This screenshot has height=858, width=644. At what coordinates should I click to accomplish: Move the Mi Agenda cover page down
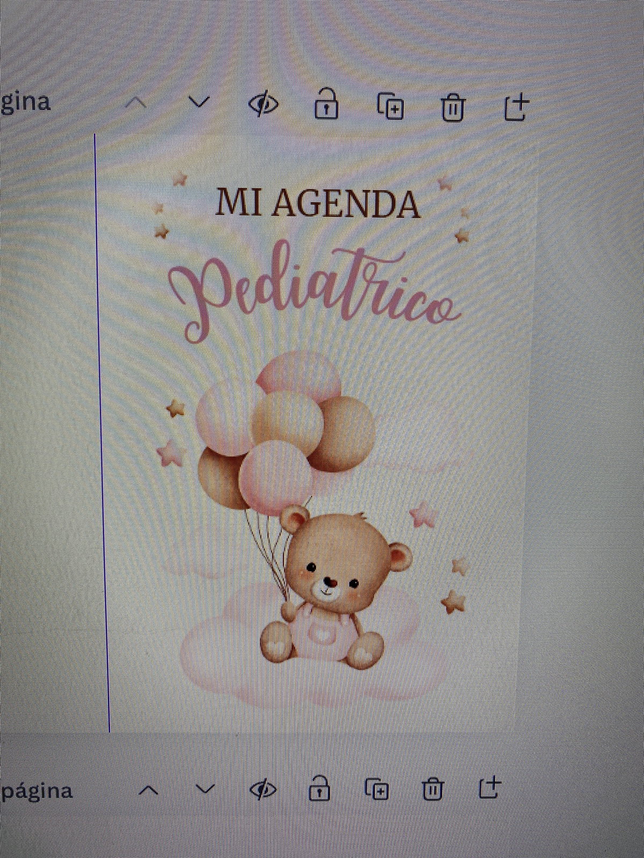coord(199,101)
